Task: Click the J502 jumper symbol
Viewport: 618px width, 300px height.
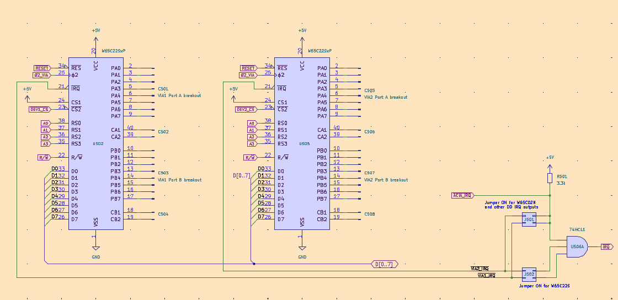Action: (529, 274)
